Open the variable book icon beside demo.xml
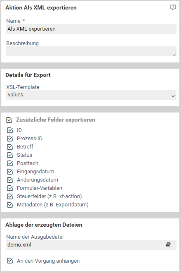Screen dimensions: 181x273 [x=168, y=244]
